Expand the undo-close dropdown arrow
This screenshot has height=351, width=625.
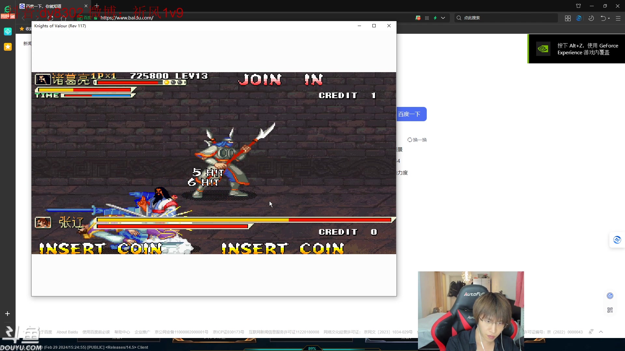(x=609, y=18)
